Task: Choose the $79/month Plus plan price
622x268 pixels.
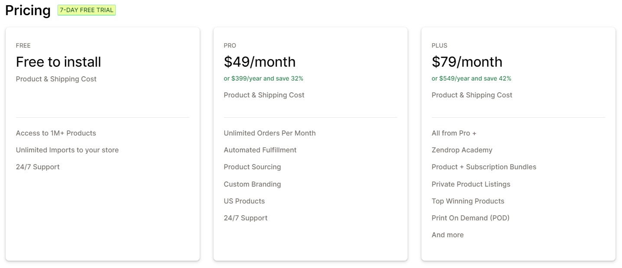Action: click(x=467, y=62)
